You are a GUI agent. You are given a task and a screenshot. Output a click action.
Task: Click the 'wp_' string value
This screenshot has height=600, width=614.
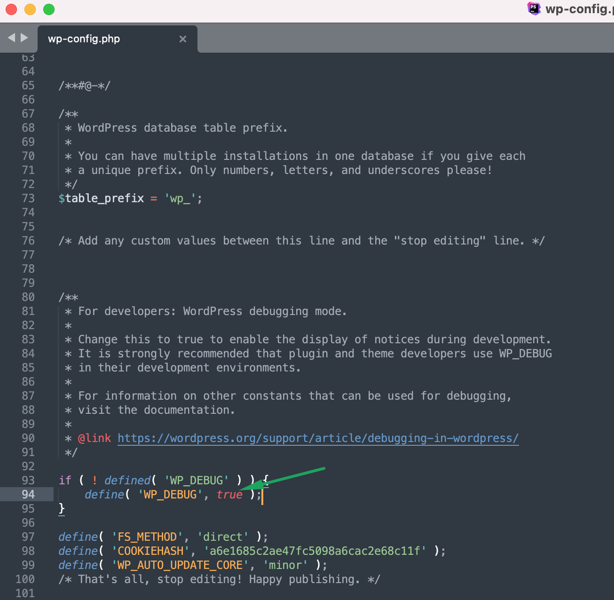tap(180, 198)
